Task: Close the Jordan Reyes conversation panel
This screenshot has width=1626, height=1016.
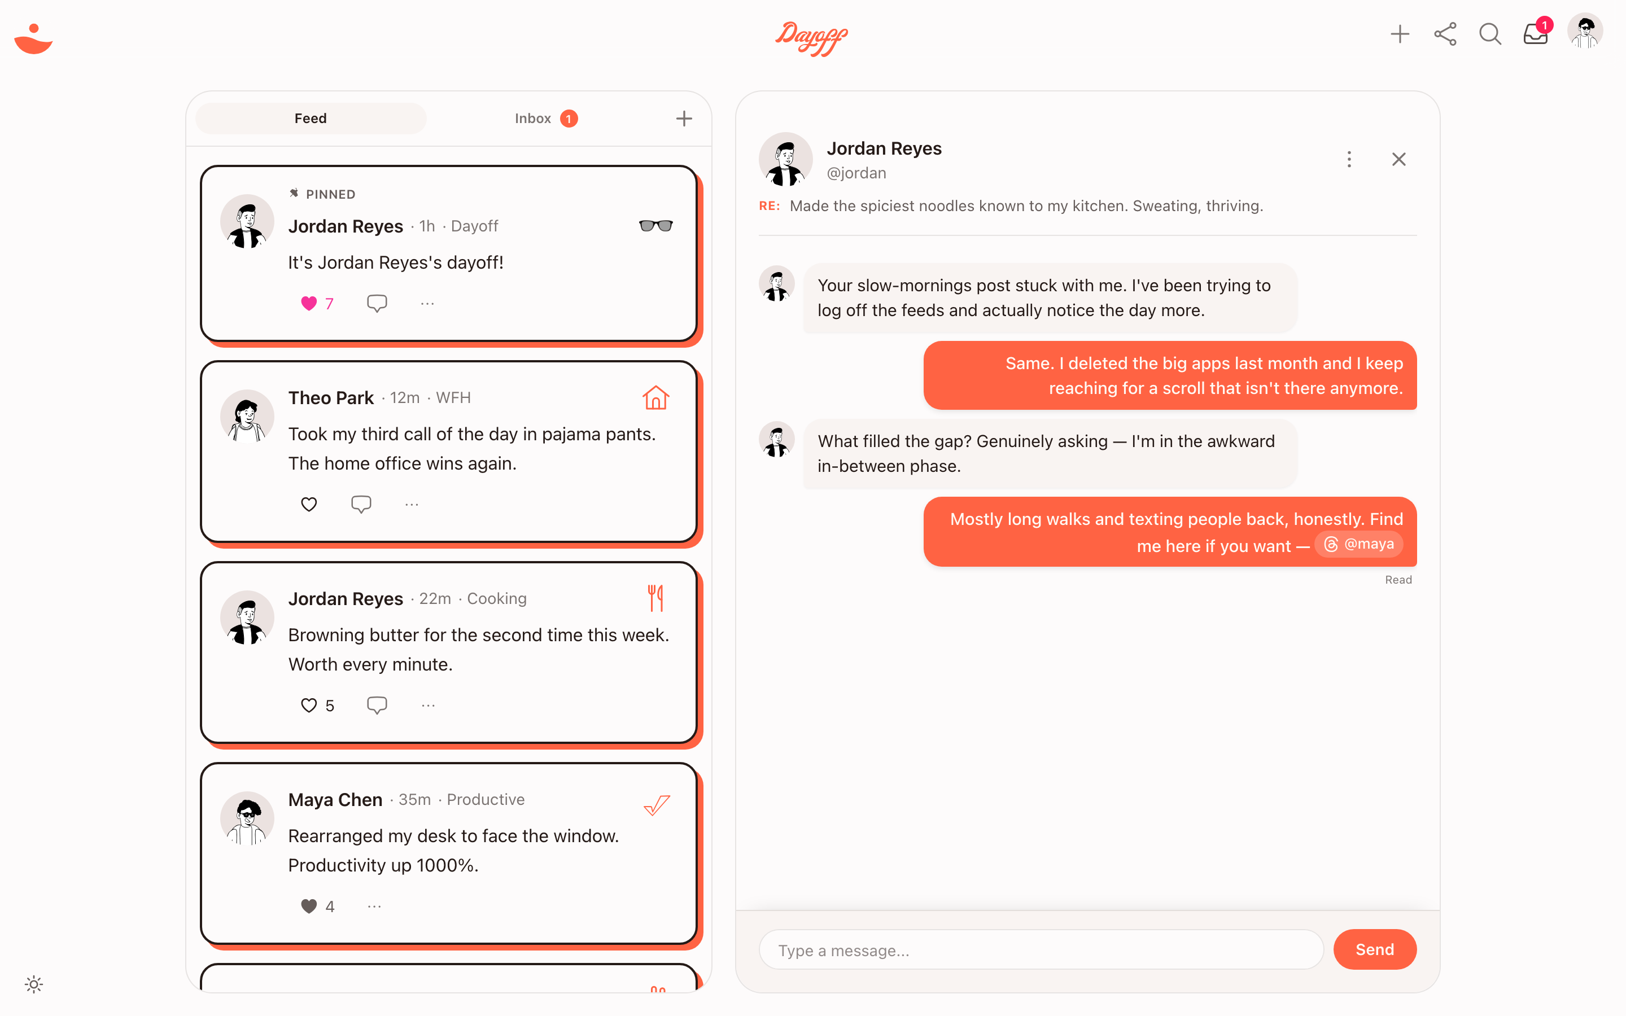Action: pos(1398,159)
